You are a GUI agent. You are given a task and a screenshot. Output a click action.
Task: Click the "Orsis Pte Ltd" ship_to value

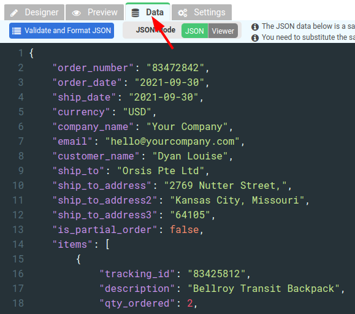point(161,170)
